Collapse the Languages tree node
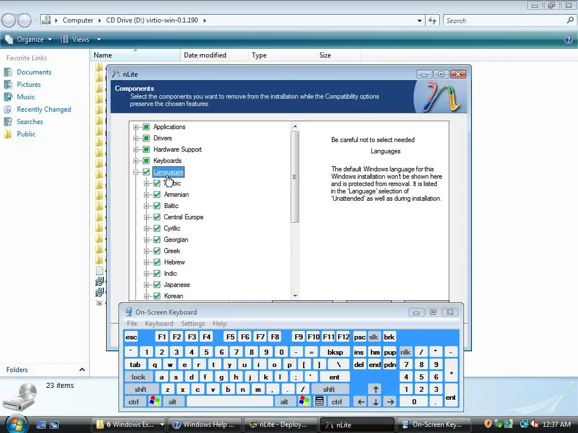This screenshot has height=433, width=578. (x=135, y=172)
